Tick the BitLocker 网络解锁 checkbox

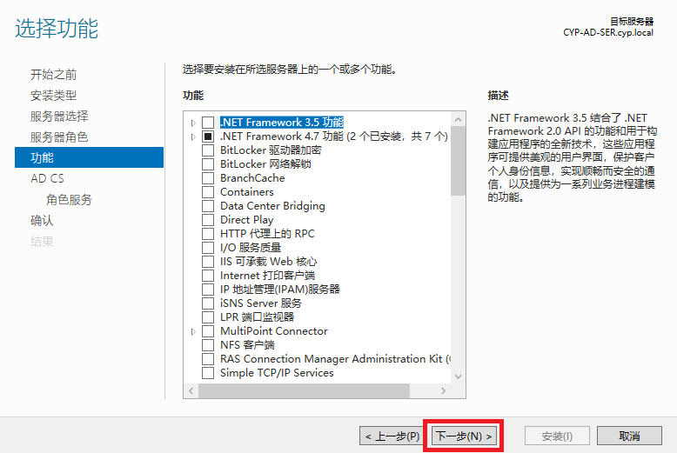pyautogui.click(x=208, y=164)
